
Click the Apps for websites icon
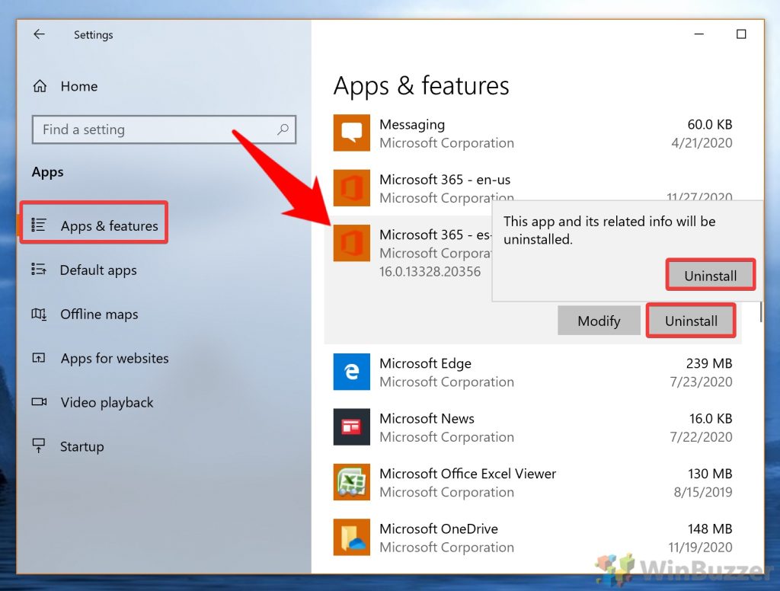click(x=39, y=358)
